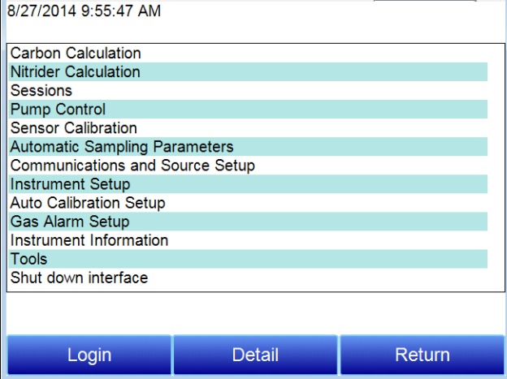Click the blank white area below the menu list
The height and width of the screenshot is (379, 507).
(253, 312)
